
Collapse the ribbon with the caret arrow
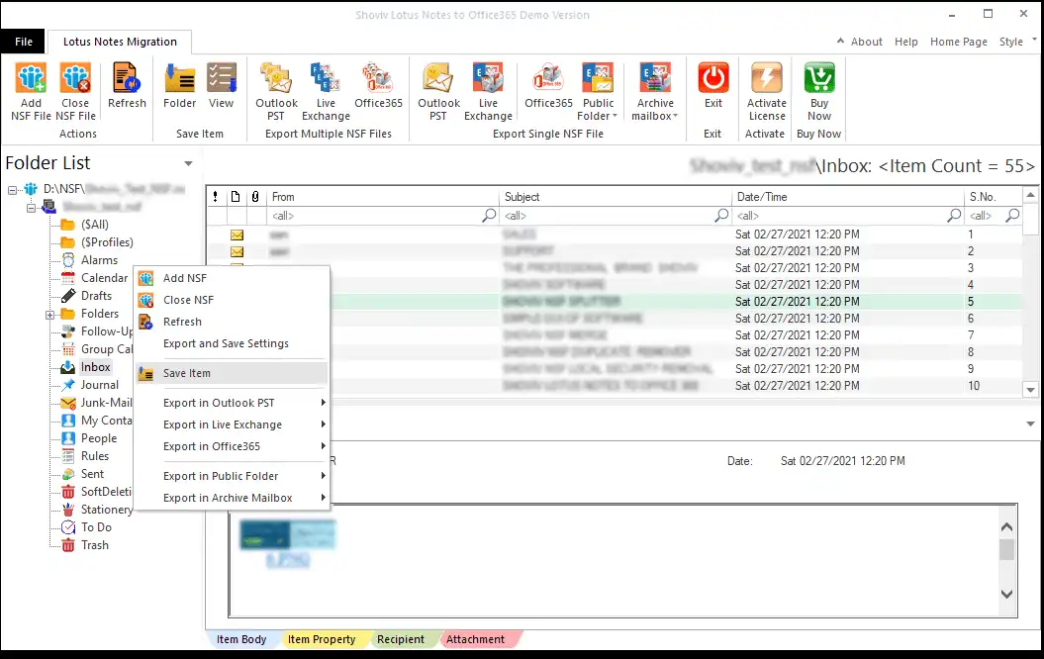tap(840, 41)
